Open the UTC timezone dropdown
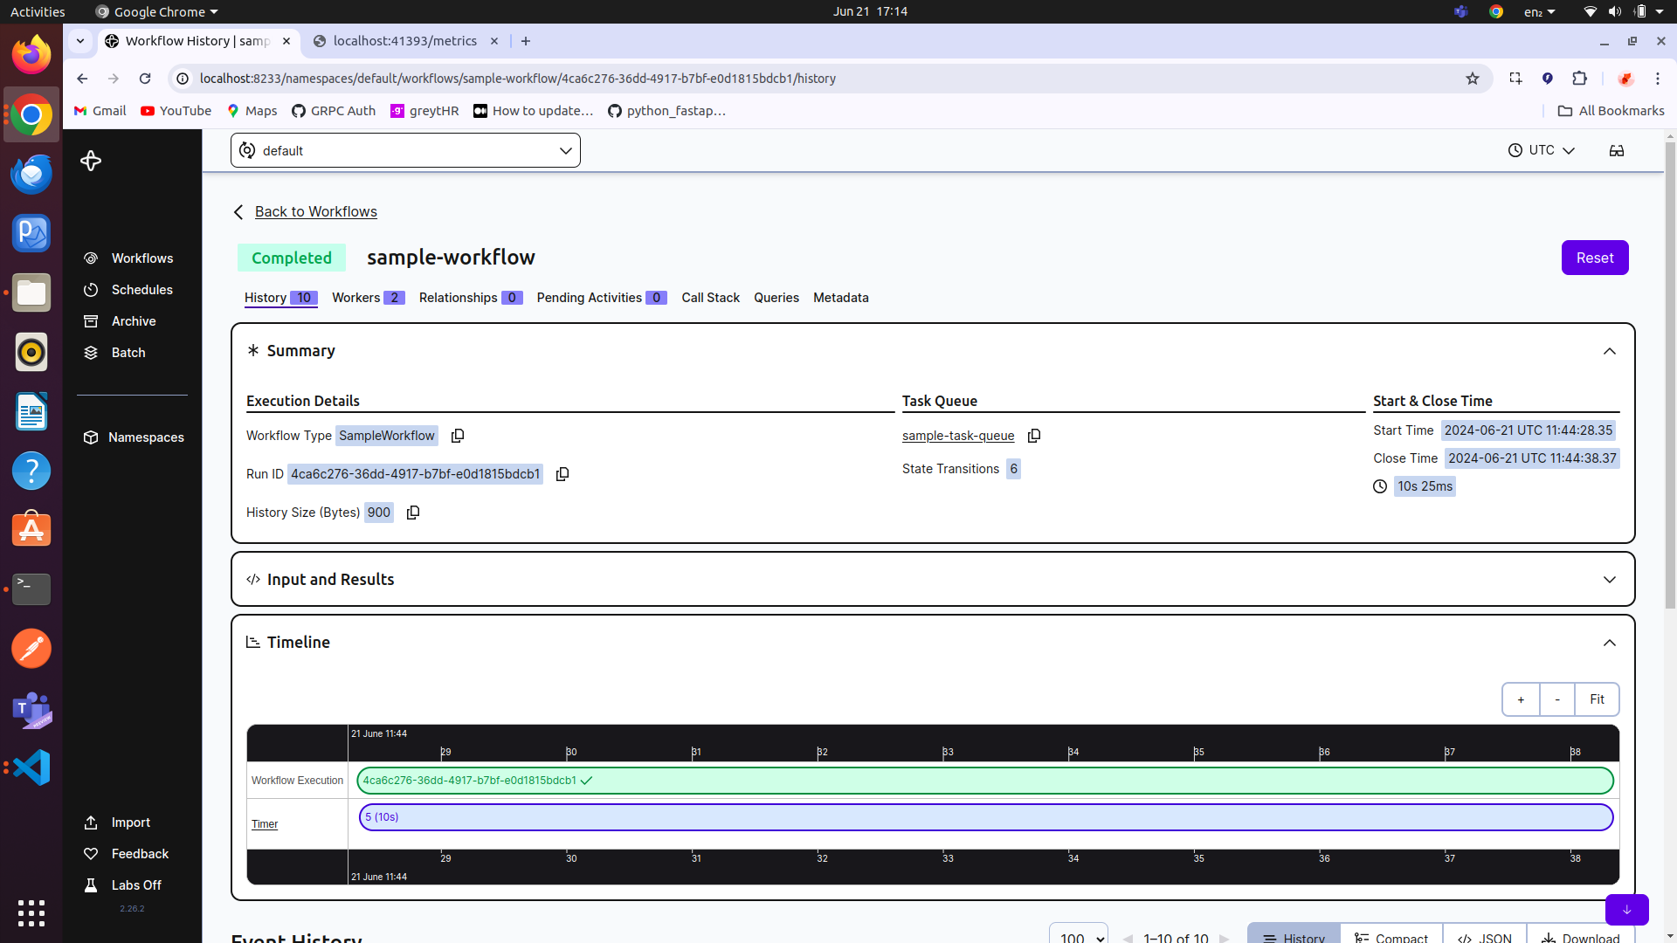 pos(1542,150)
